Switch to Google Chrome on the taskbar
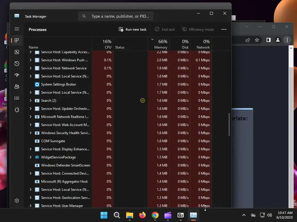This screenshot has height=222, width=297. (155, 215)
